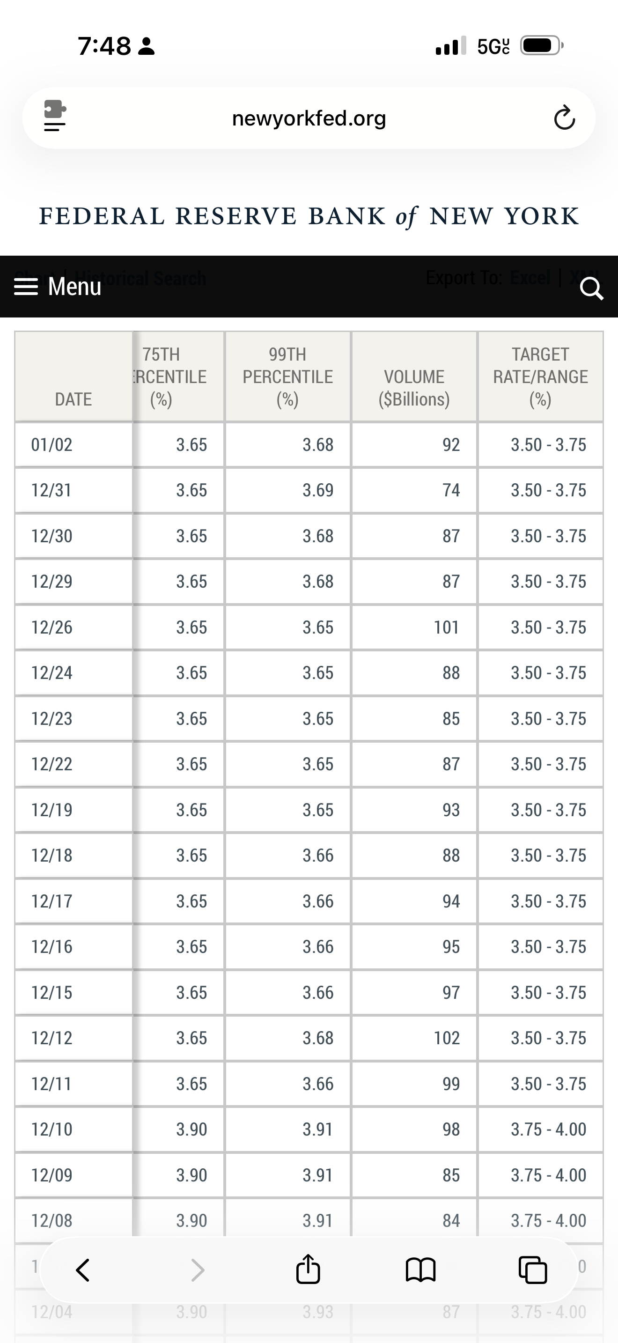Select the DATE column header
Viewport: 618px width, 1343px height.
(x=74, y=399)
